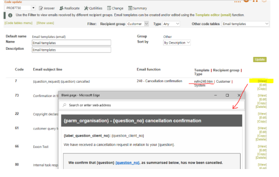Viewport: 279px width, 177px height.
Task: Click Delete link for code 66
Action: pos(261,158)
